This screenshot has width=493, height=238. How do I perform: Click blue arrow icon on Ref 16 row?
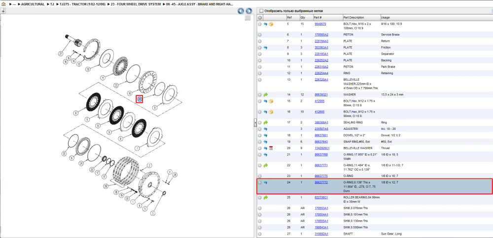click(x=265, y=112)
